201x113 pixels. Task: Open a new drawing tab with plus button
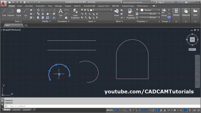(26, 25)
